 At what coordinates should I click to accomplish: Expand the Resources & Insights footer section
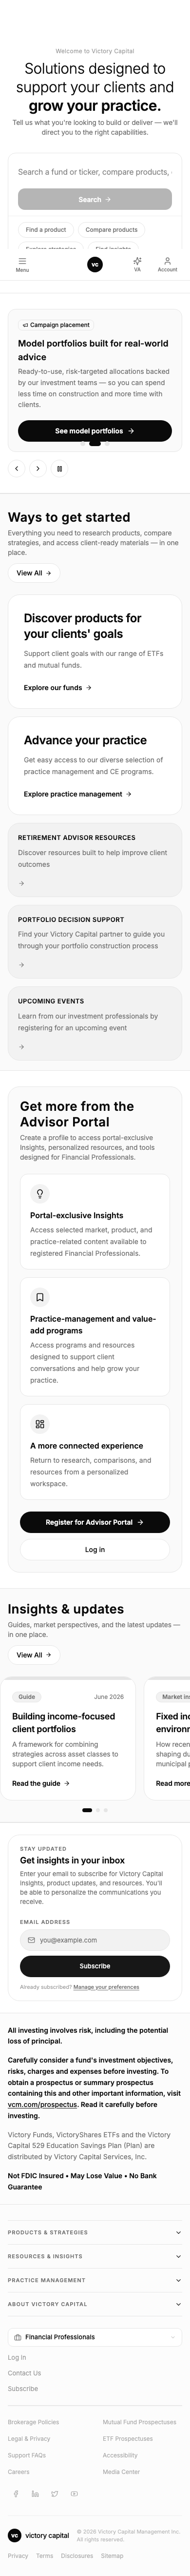[95, 2256]
